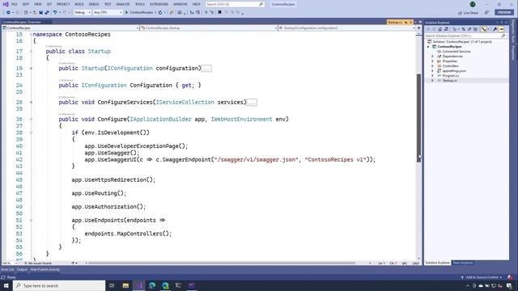
Task: Open the Output tab
Action: pos(22,269)
